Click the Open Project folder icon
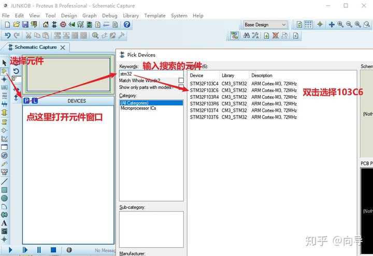The image size is (373, 256). point(16,24)
